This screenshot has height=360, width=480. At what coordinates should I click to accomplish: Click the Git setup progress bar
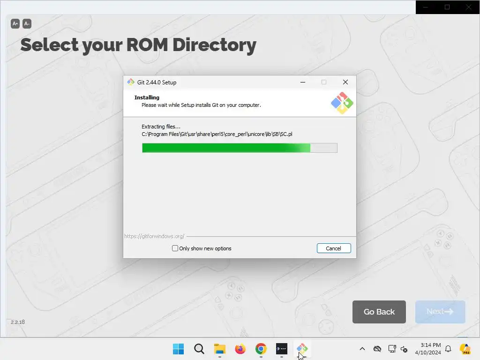tap(240, 148)
